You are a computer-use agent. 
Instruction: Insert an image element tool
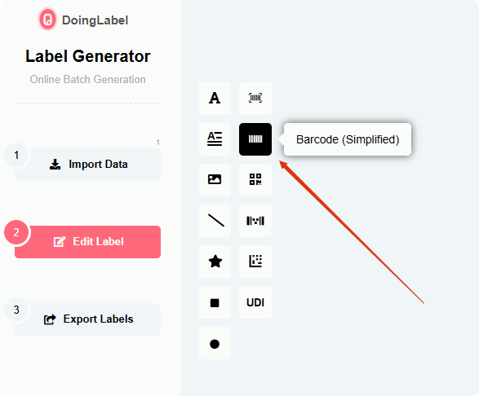pyautogui.click(x=215, y=180)
